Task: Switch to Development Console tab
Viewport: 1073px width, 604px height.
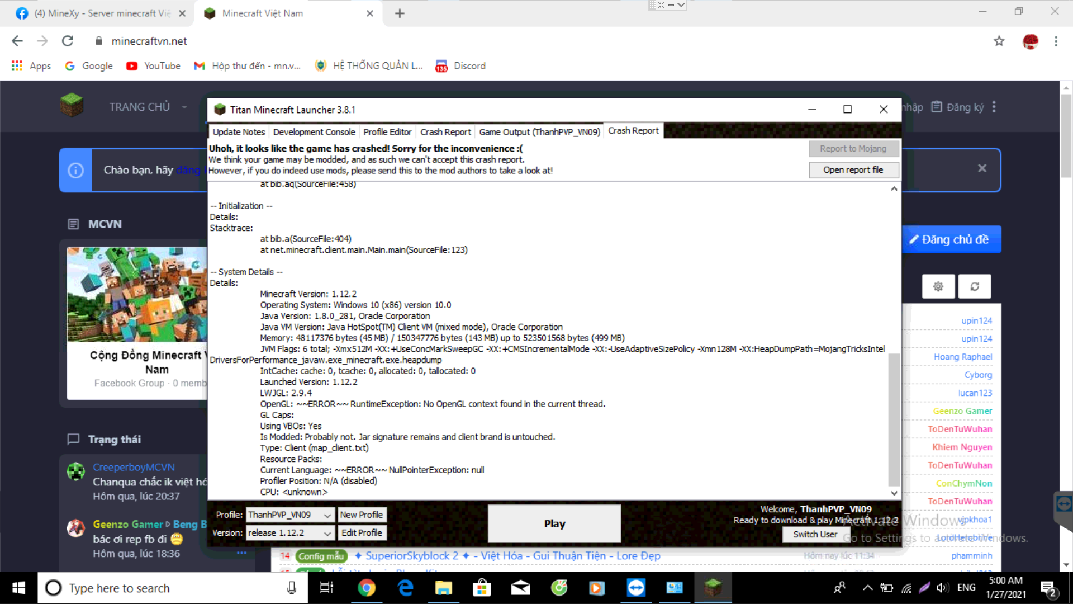Action: [314, 132]
